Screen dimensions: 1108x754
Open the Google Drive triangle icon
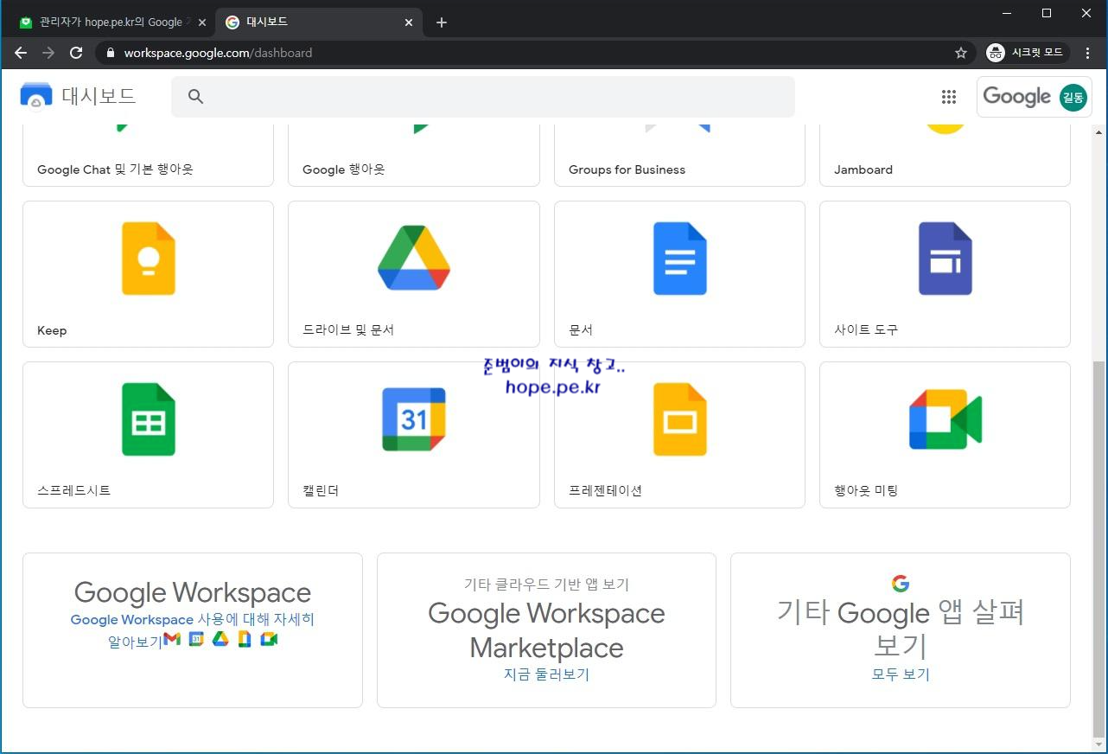(x=414, y=258)
